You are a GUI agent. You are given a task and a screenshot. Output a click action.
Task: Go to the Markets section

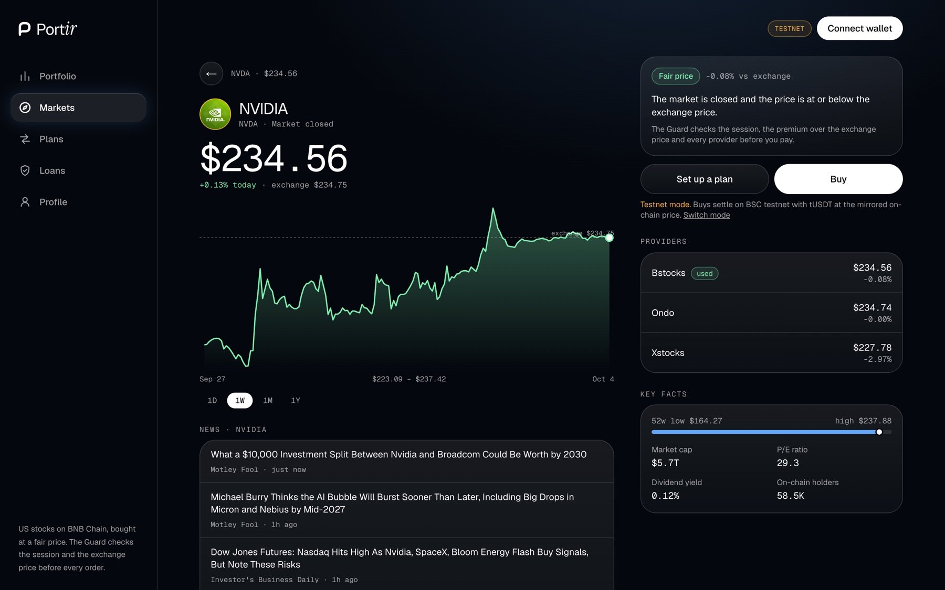[78, 108]
